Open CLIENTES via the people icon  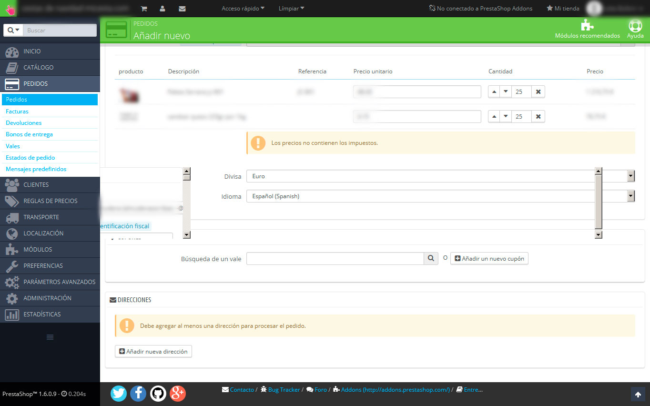point(12,185)
